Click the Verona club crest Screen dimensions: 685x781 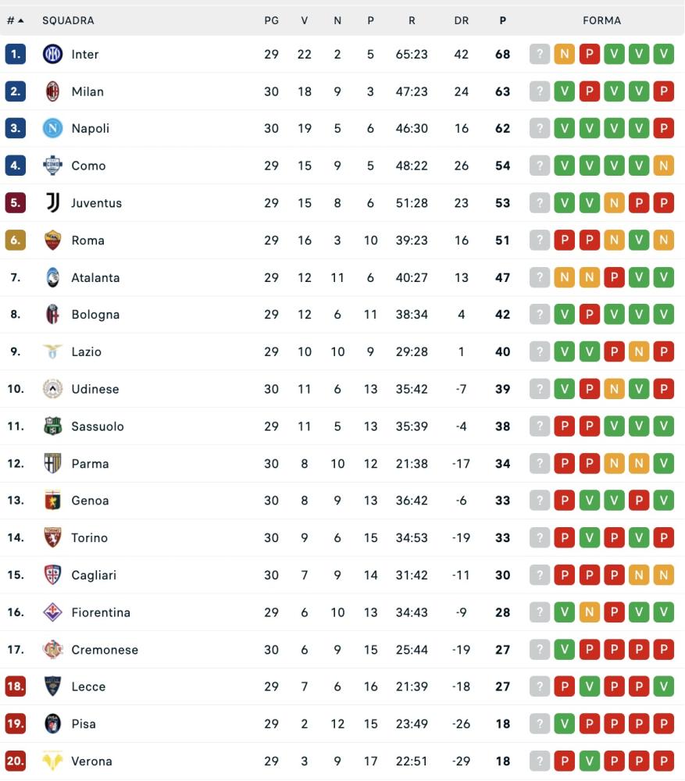coord(52,761)
